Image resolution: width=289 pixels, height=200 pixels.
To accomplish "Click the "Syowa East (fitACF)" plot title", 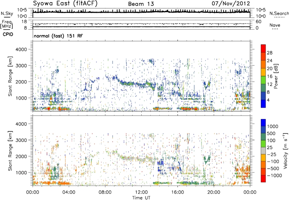I will pos(65,4).
